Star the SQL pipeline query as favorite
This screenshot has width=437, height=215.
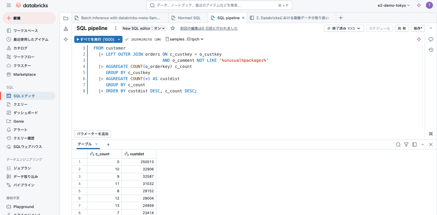click(x=173, y=28)
